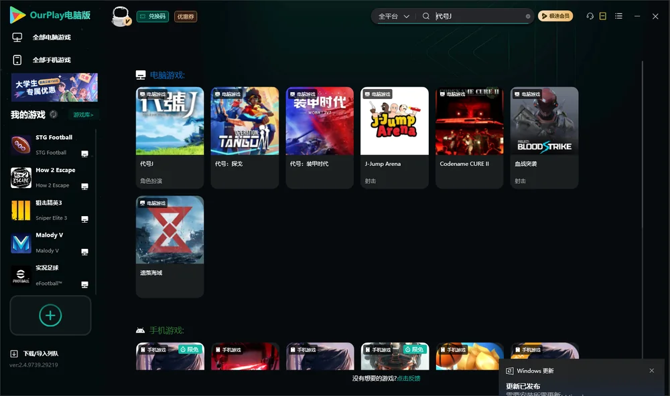Image resolution: width=670 pixels, height=396 pixels.
Task: Open the 代号J game card
Action: [170, 138]
